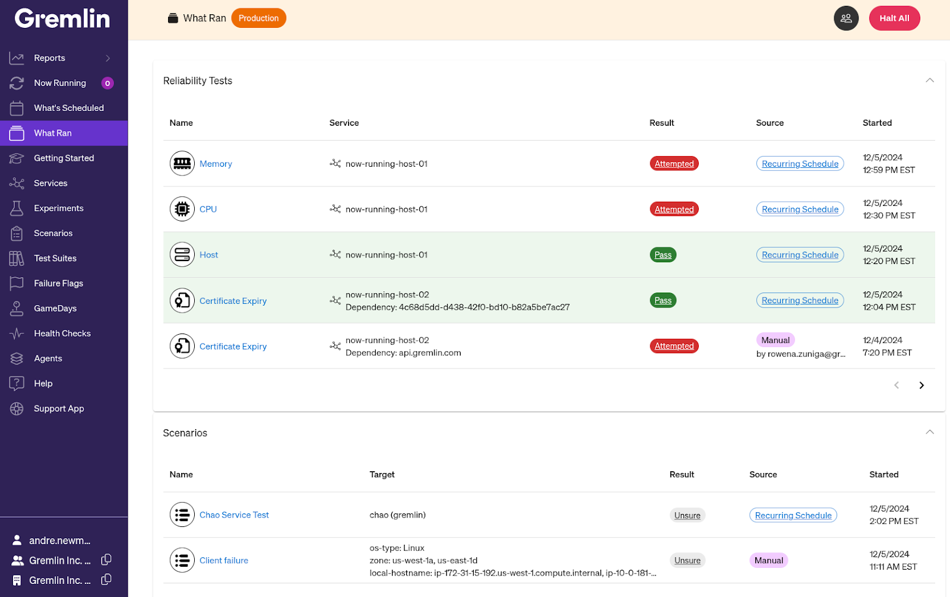Image resolution: width=950 pixels, height=597 pixels.
Task: Click the Now Running count badge
Action: point(107,83)
